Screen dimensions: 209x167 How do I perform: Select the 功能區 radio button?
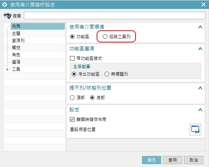click(x=72, y=36)
